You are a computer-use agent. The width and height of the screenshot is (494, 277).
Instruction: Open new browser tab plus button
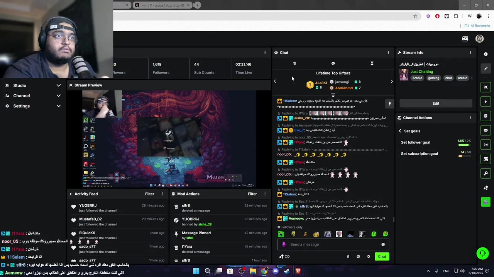tap(198, 5)
